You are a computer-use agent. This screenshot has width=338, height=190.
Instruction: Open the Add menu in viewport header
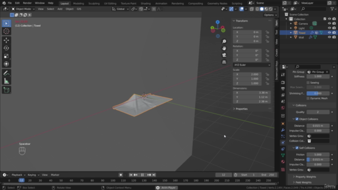60,9
